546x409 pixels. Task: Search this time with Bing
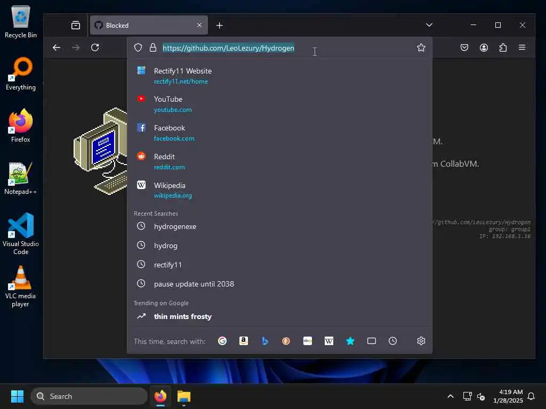point(265,341)
